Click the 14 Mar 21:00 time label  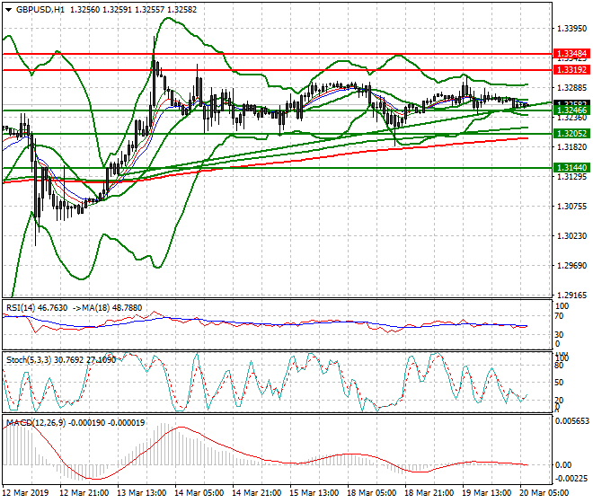(x=256, y=493)
